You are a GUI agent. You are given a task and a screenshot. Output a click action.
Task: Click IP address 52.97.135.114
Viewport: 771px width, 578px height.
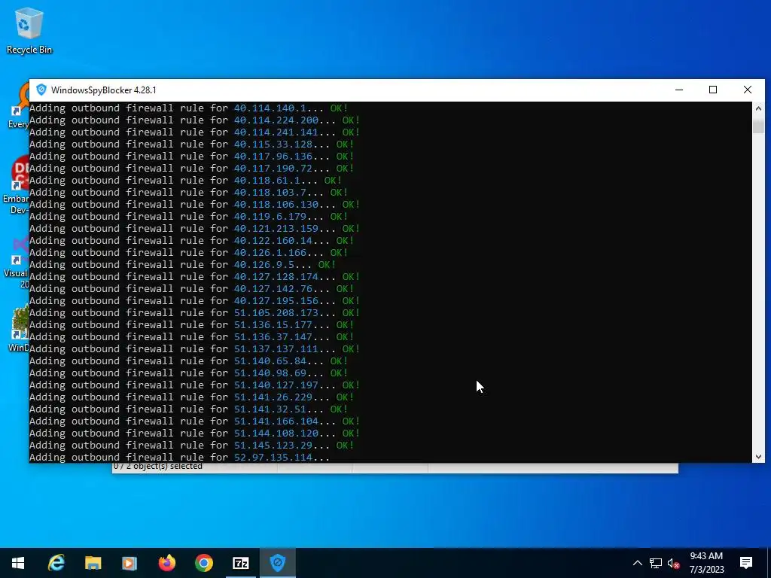click(273, 457)
